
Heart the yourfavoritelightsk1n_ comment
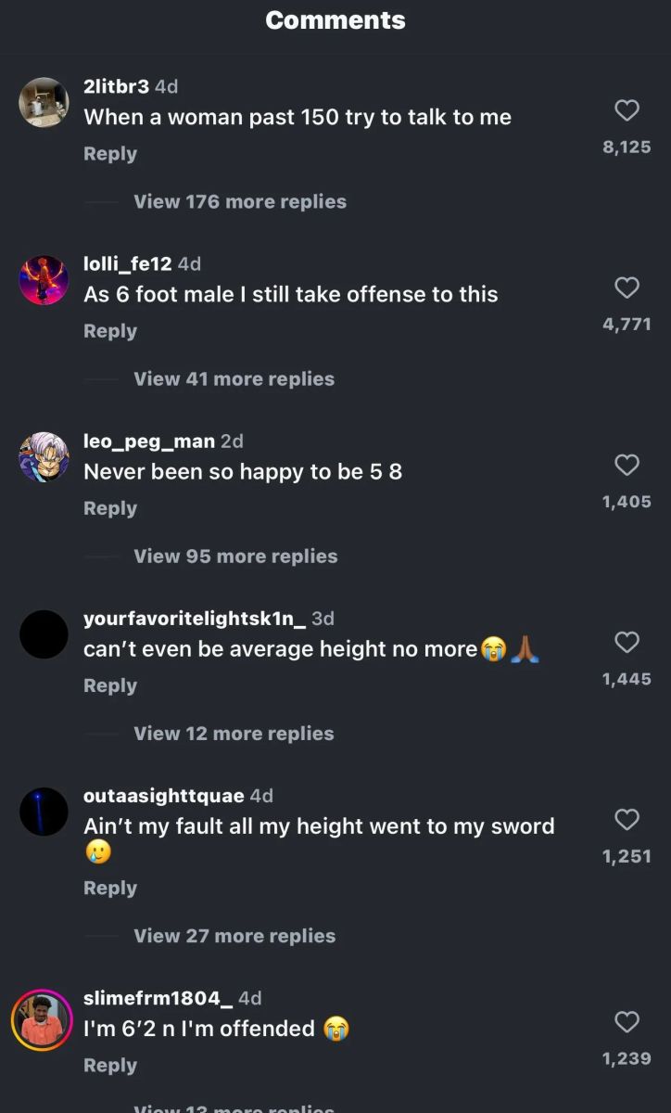click(x=627, y=642)
